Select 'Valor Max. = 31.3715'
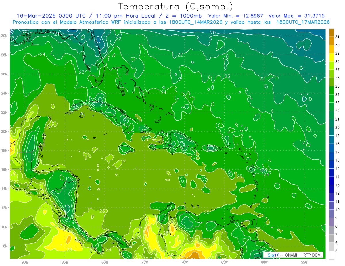The image size is (345, 266). click(x=296, y=16)
